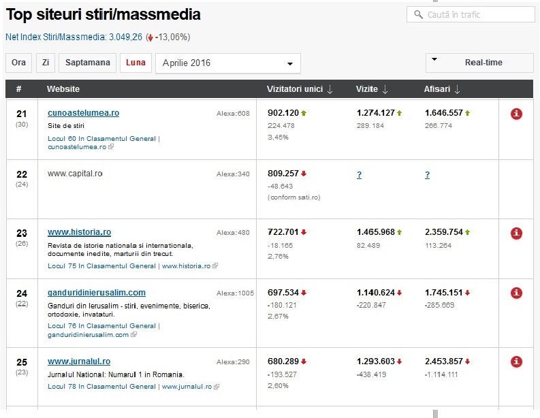The image size is (540, 418).
Task: Click Locul 76 In Clasamentul General
Action: pos(101,326)
